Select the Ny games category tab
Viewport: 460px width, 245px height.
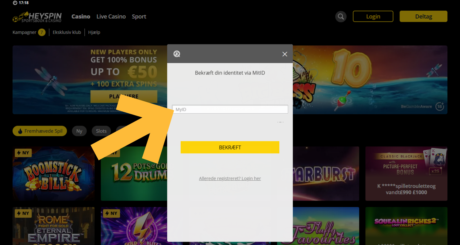coord(79,131)
